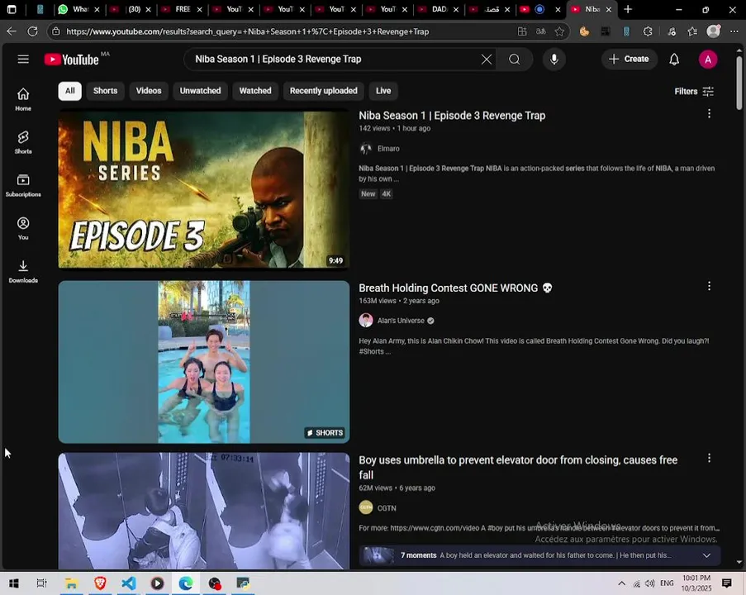Image resolution: width=746 pixels, height=595 pixels.
Task: Open the Create button
Action: pos(629,59)
